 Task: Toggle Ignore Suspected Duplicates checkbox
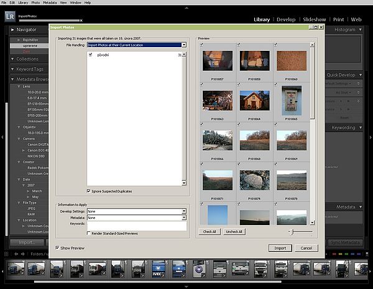coord(90,191)
